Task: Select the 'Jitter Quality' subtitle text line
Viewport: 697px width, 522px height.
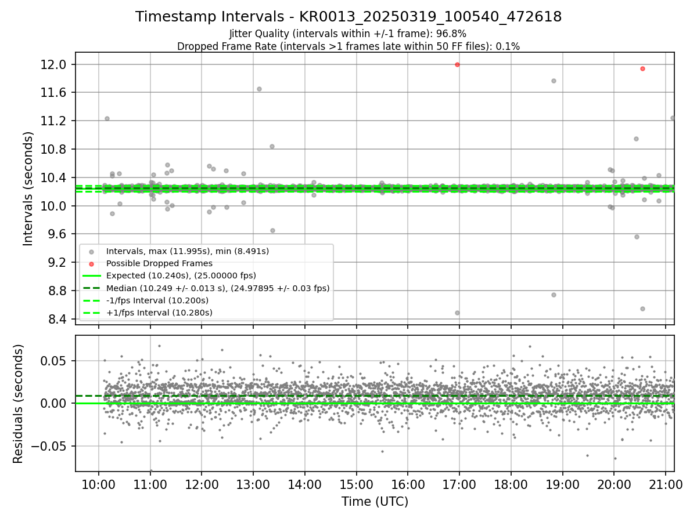Action: (x=348, y=34)
